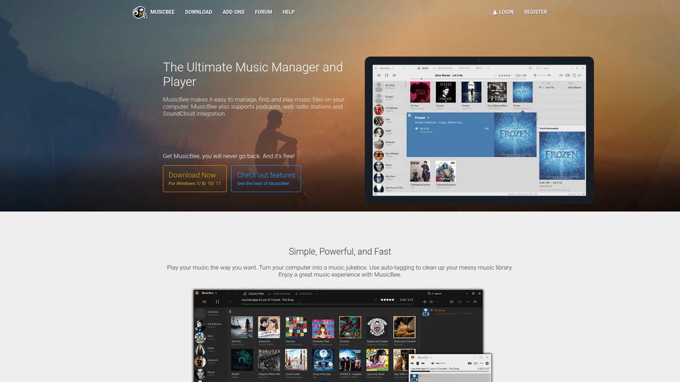
Task: Click the heart favorite icon in the dark screenshot
Action: pos(375,299)
